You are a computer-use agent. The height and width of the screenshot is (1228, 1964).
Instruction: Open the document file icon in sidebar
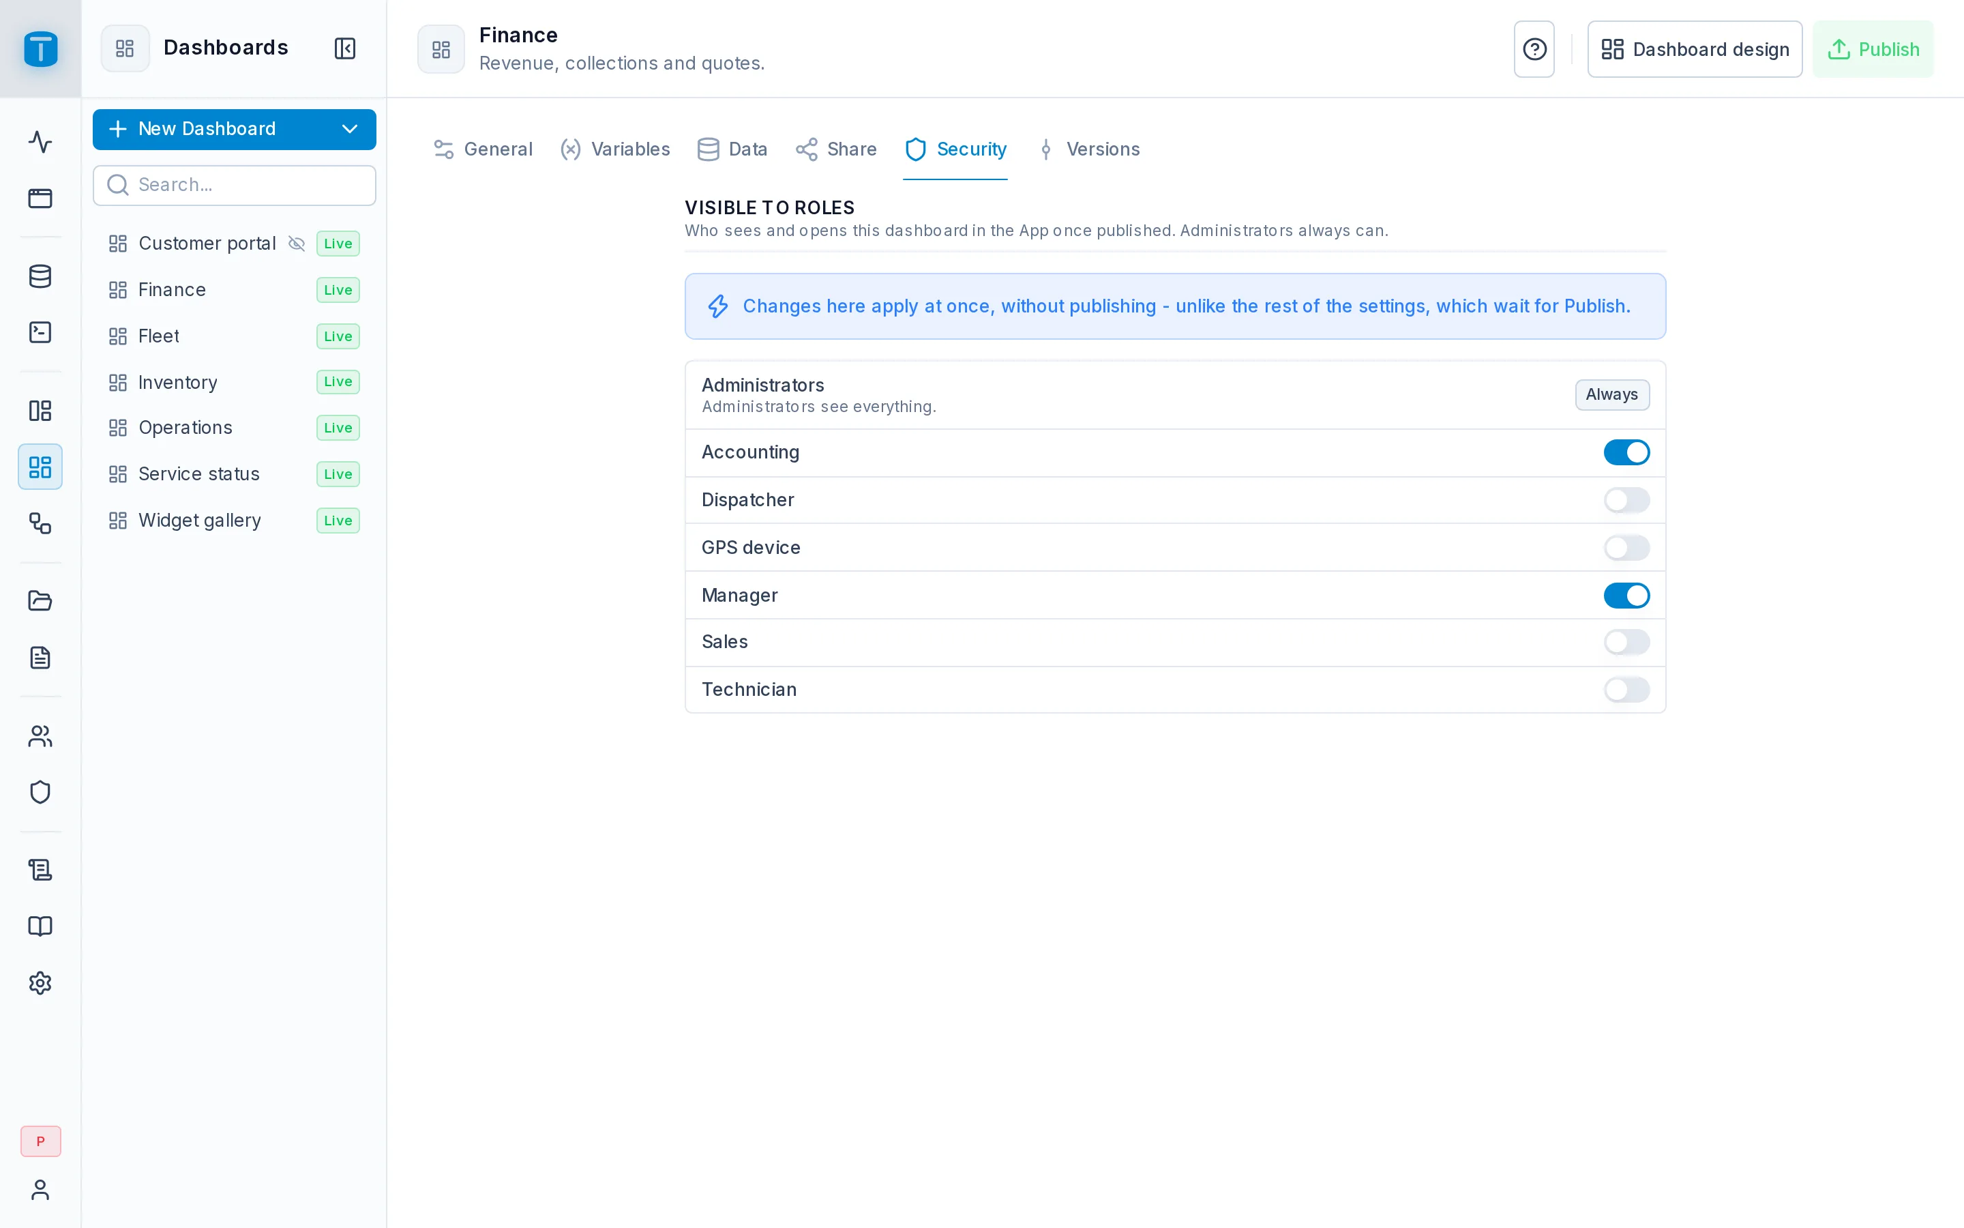coord(40,657)
